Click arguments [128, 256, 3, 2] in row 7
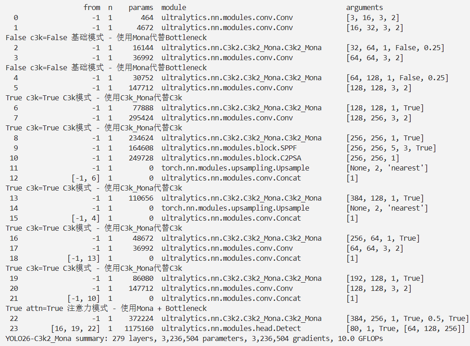The height and width of the screenshot is (346, 470). [x=378, y=118]
